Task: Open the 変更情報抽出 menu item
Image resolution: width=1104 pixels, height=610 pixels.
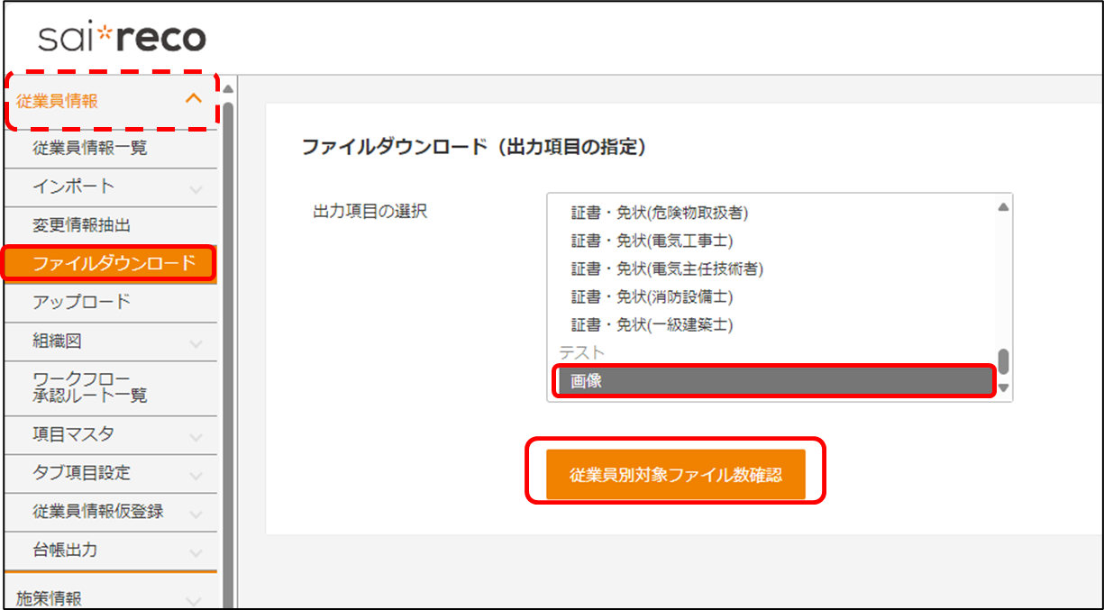Action: [x=82, y=225]
